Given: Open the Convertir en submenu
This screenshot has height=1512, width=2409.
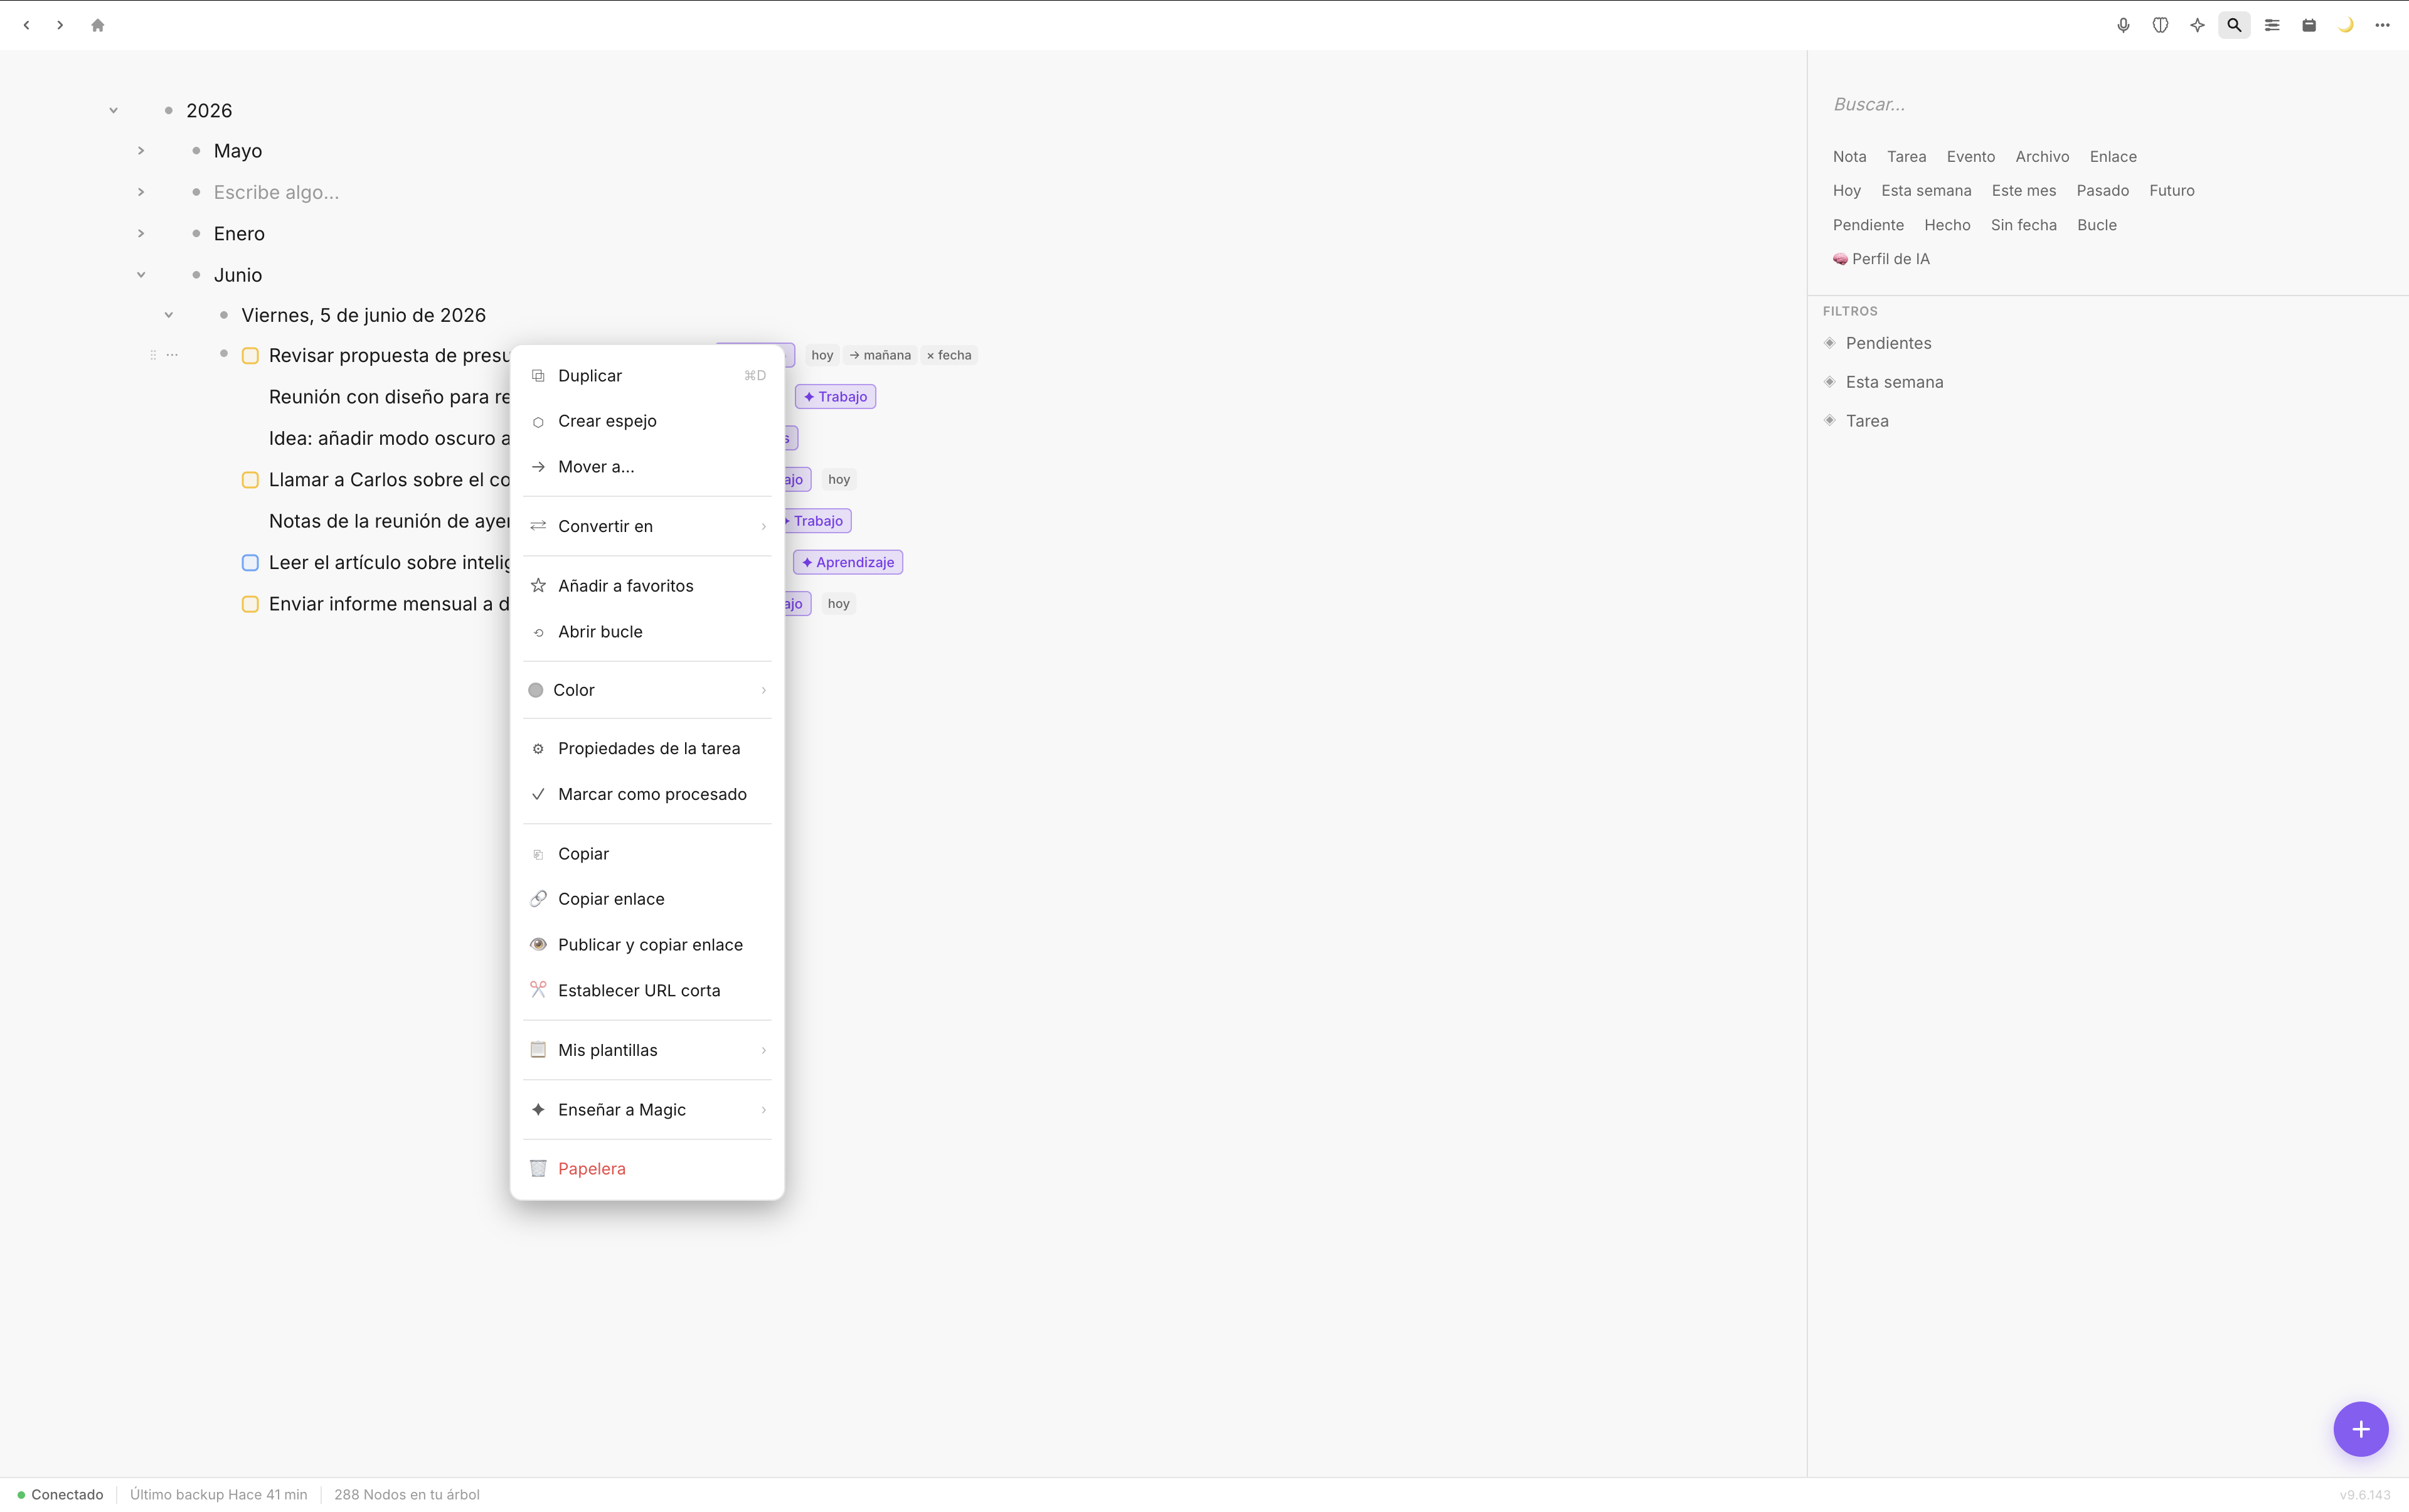Looking at the screenshot, I should (647, 526).
